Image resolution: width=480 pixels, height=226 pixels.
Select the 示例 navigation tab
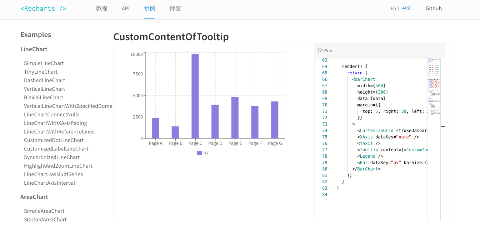coord(150,8)
